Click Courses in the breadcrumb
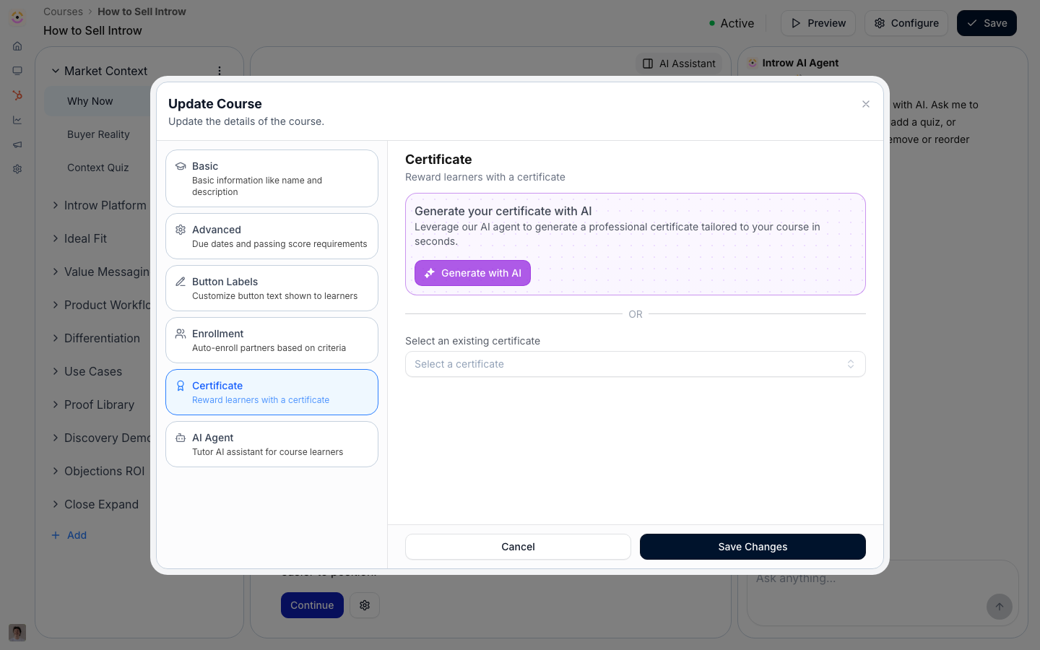This screenshot has width=1040, height=650. pyautogui.click(x=63, y=12)
